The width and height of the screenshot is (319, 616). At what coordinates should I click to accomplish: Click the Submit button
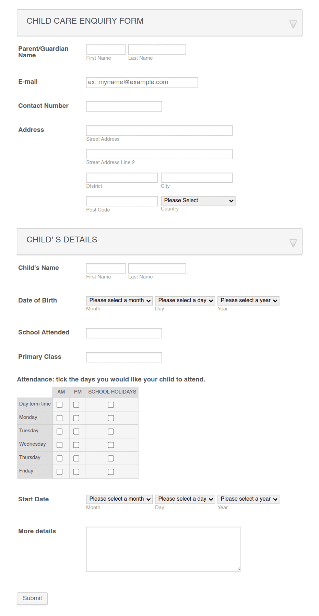32,598
